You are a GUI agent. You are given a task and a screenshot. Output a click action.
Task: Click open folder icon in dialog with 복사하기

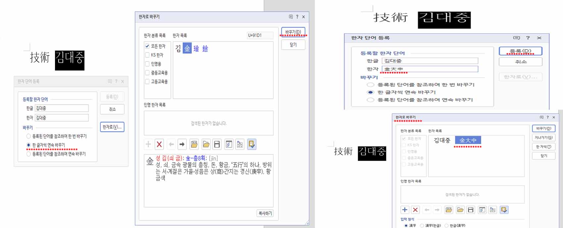point(206,144)
